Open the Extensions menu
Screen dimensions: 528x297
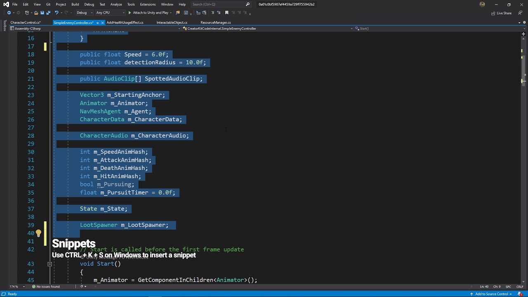(x=148, y=4)
